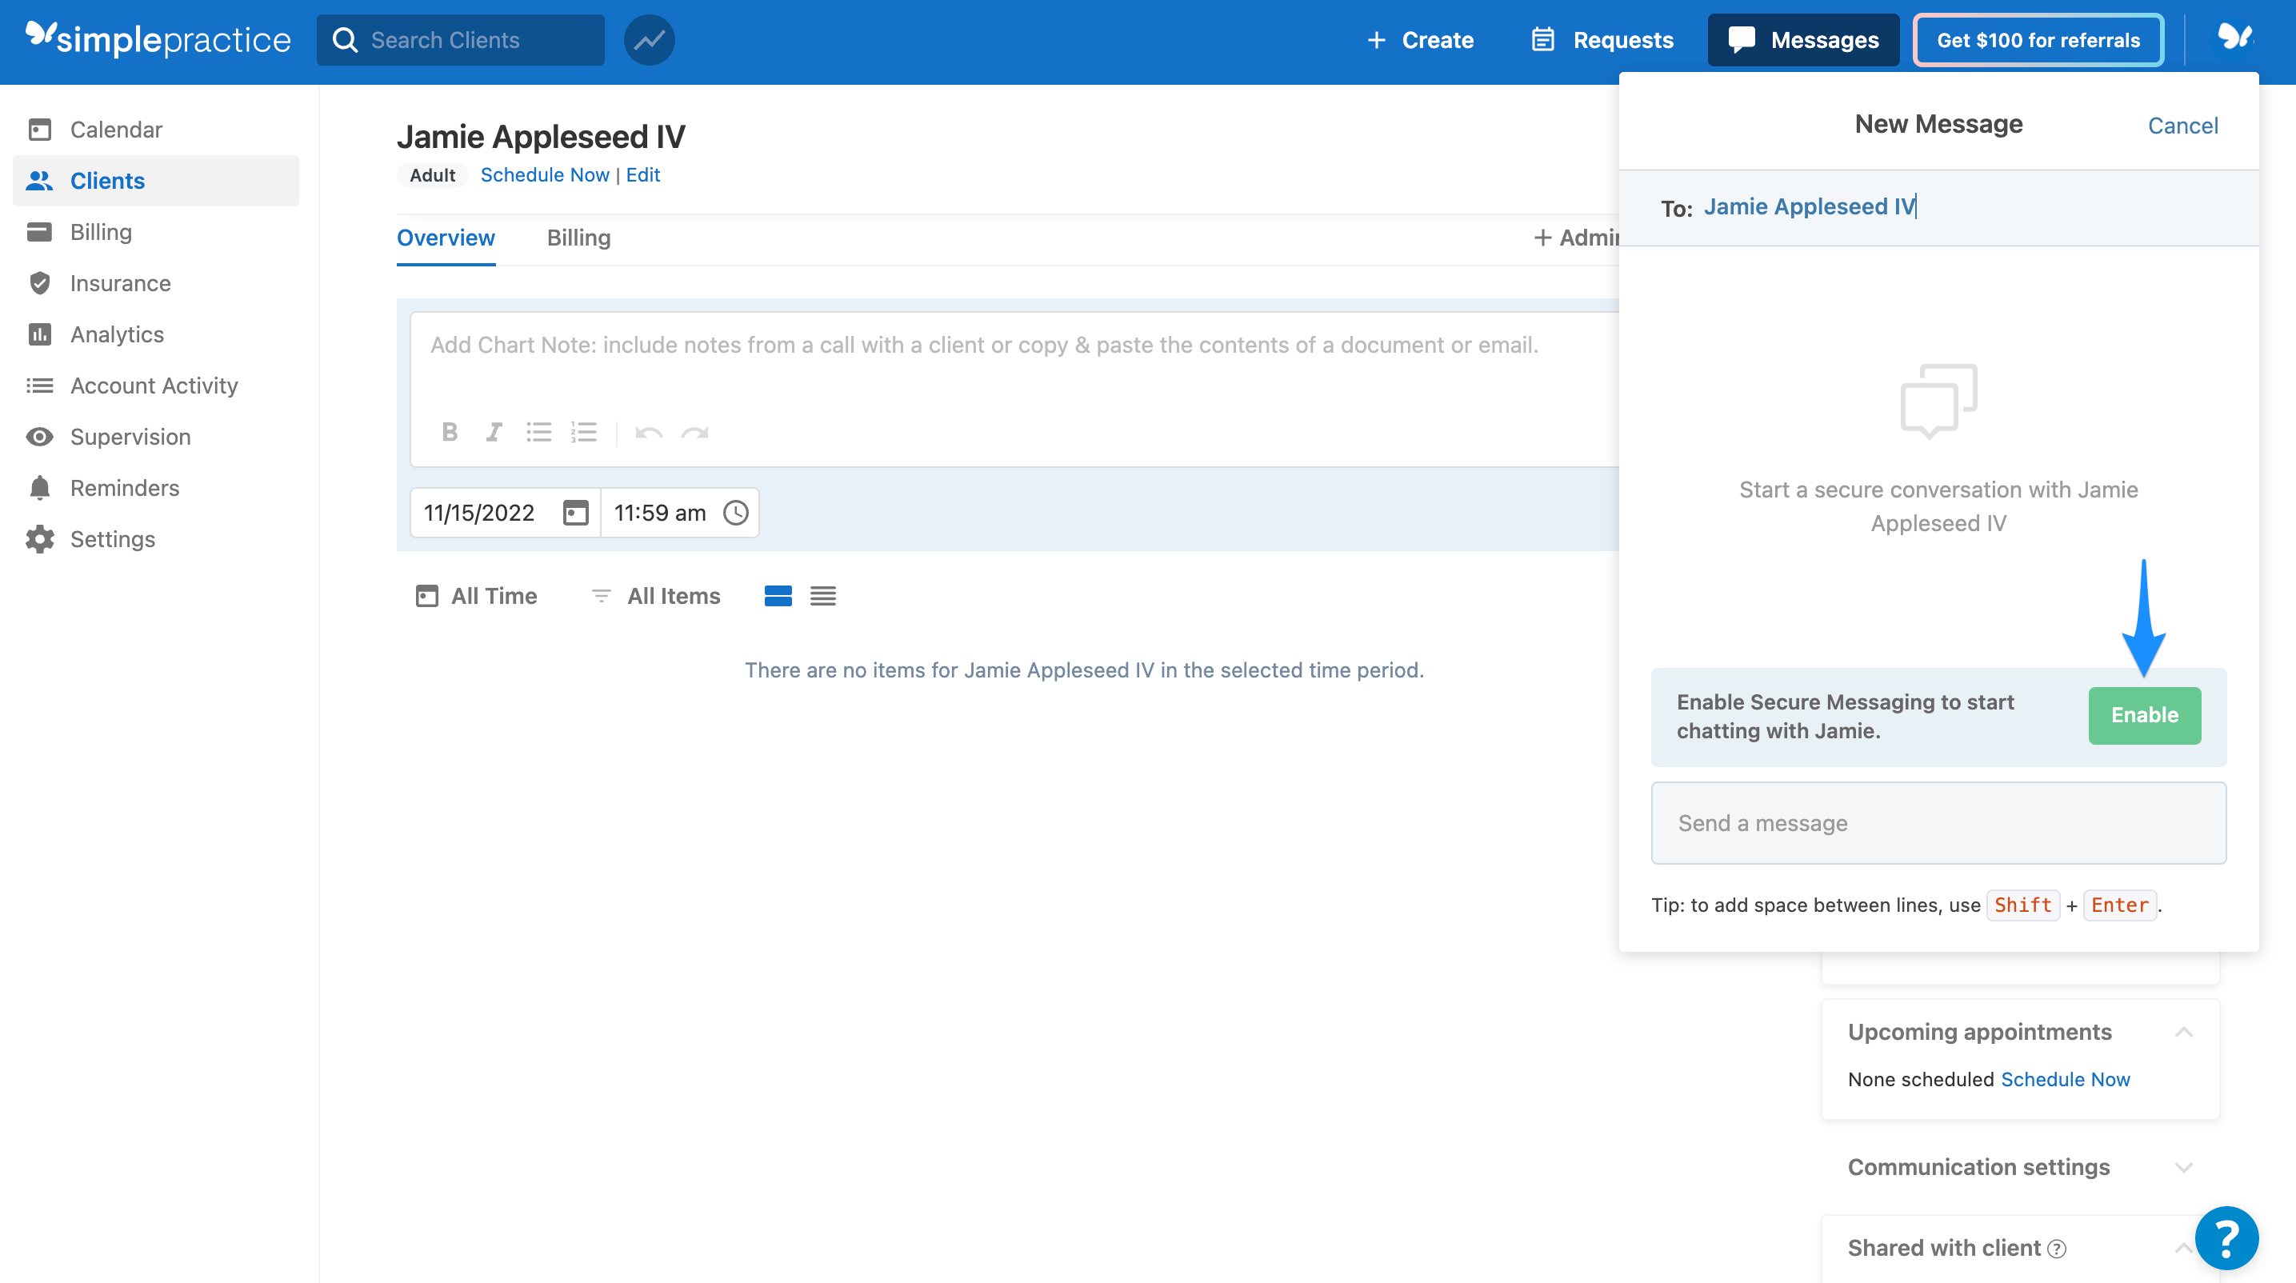Open the date picker calendar icon
This screenshot has height=1283, width=2296.
pyautogui.click(x=576, y=512)
